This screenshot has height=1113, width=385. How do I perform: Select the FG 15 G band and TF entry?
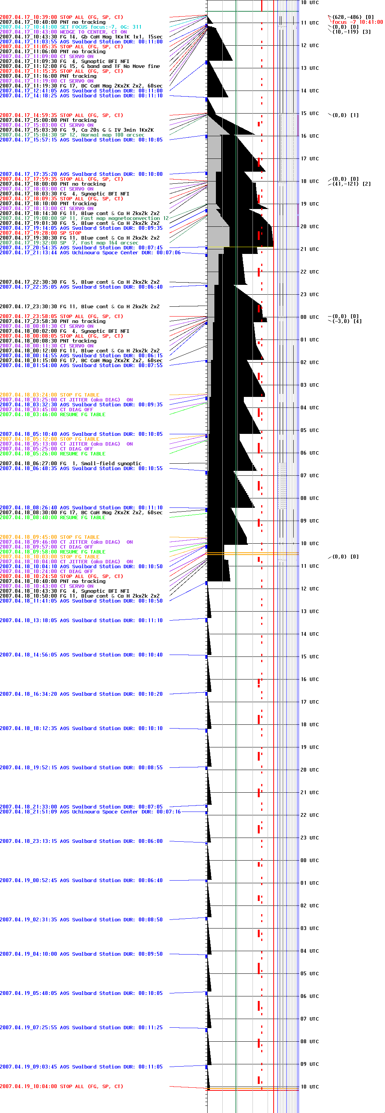pyautogui.click(x=80, y=66)
